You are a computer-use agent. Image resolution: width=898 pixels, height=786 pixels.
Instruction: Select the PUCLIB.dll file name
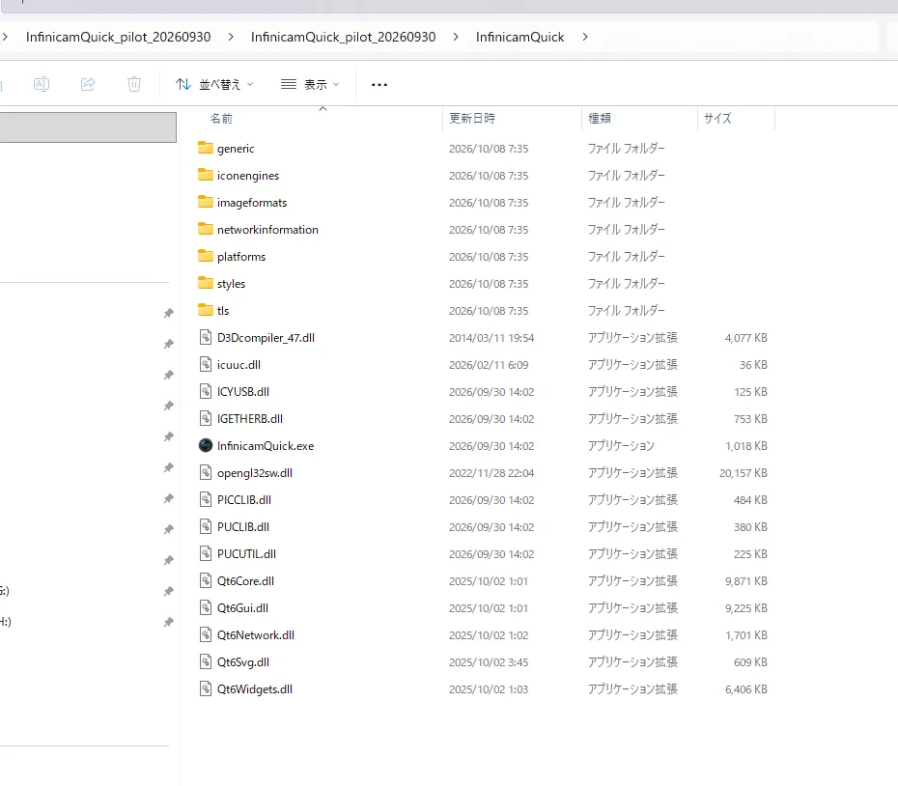point(243,527)
